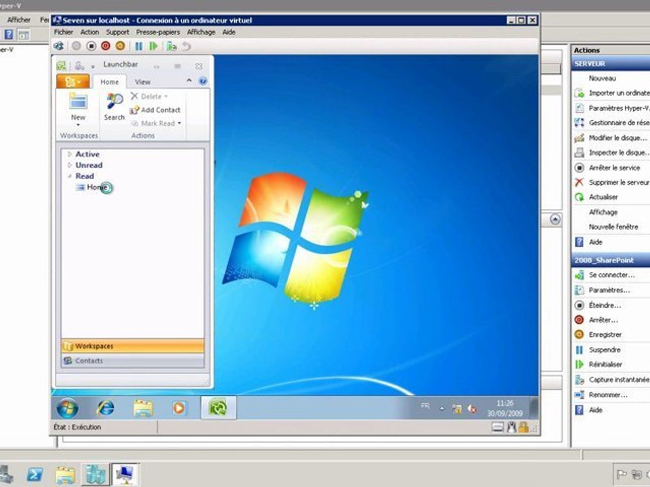The width and height of the screenshot is (650, 487).
Task: Click Capture instantanée in the Actions pane
Action: pyautogui.click(x=612, y=379)
